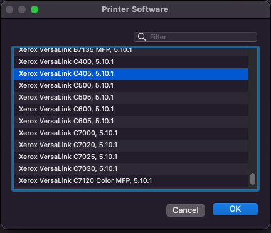Focus the Filter search field

tap(195, 37)
